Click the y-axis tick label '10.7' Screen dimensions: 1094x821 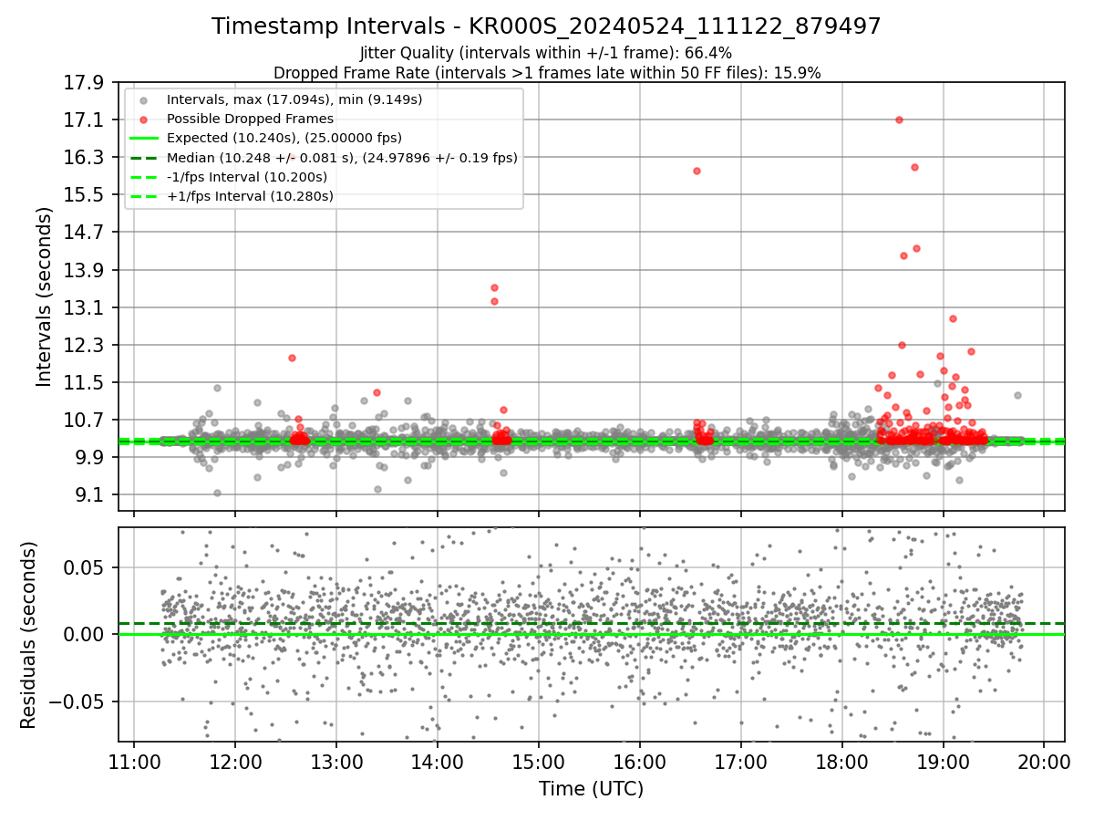click(x=87, y=420)
